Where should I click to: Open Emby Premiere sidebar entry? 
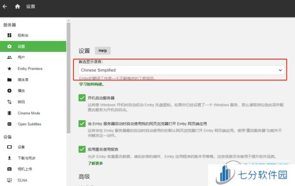click(33, 69)
